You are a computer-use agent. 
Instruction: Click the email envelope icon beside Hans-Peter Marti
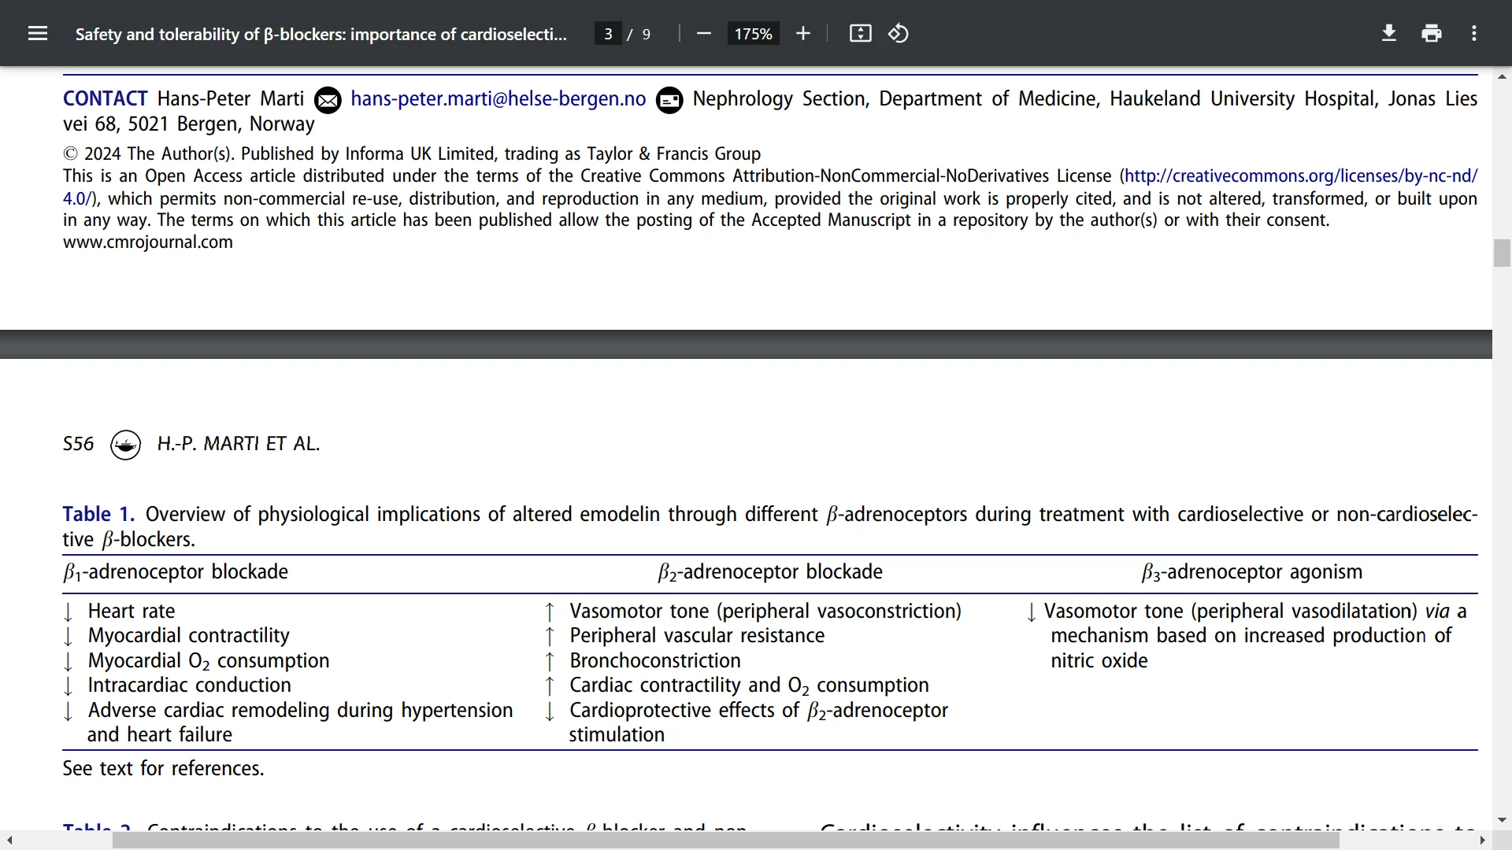tap(328, 100)
